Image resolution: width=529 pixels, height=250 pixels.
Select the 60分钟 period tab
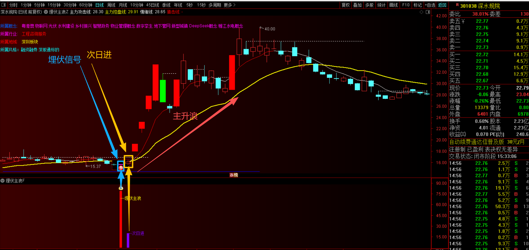(x=86, y=5)
